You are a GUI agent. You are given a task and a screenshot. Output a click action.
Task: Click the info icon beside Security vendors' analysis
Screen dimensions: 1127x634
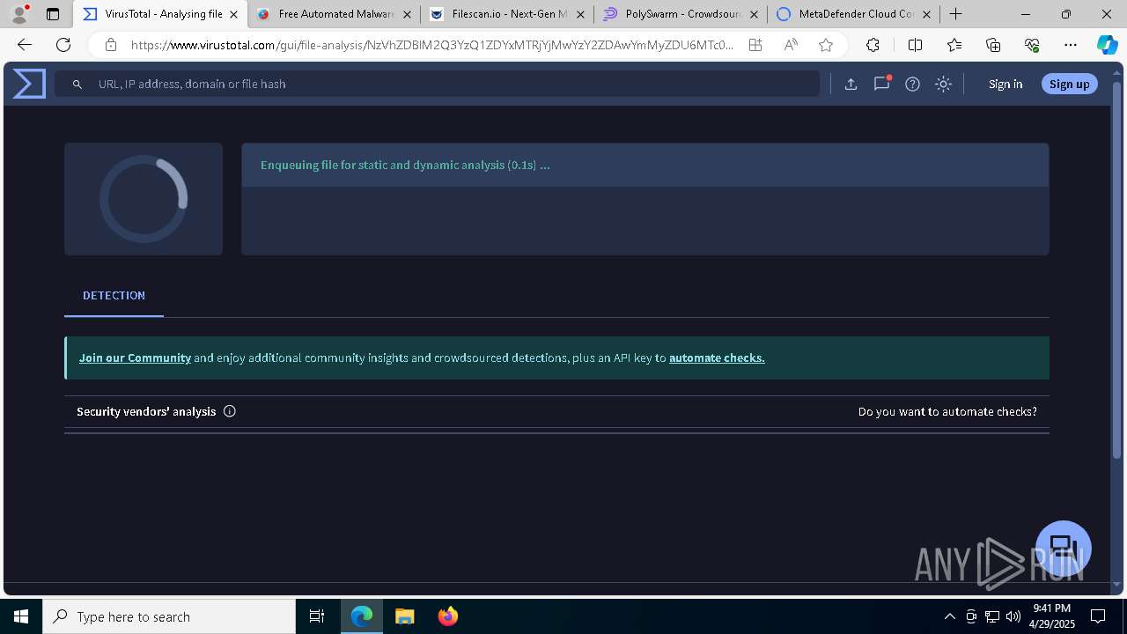pos(230,411)
